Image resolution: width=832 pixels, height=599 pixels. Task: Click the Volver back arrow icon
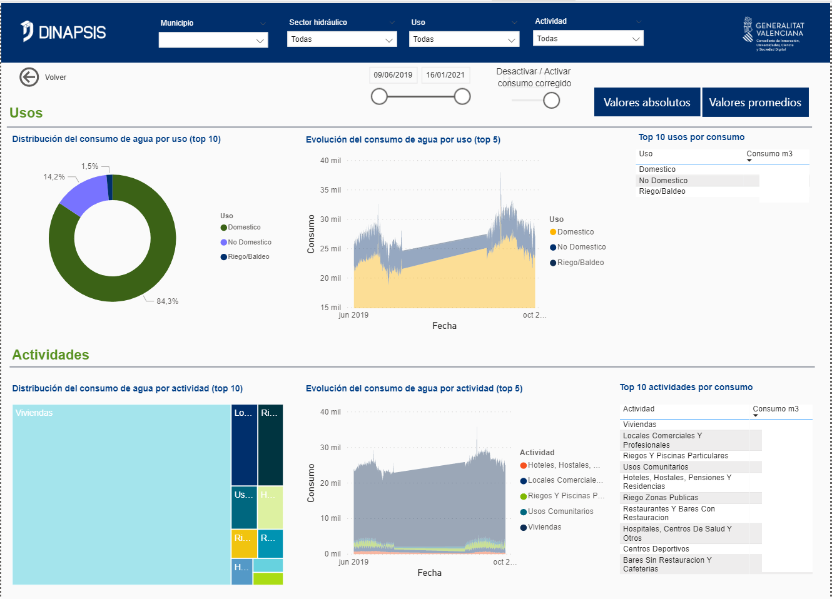(29, 77)
